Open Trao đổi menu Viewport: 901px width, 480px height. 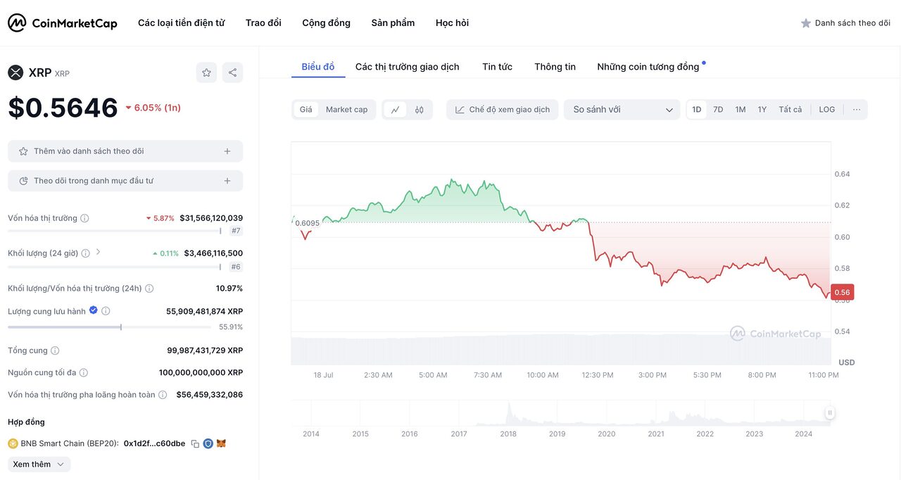click(263, 23)
